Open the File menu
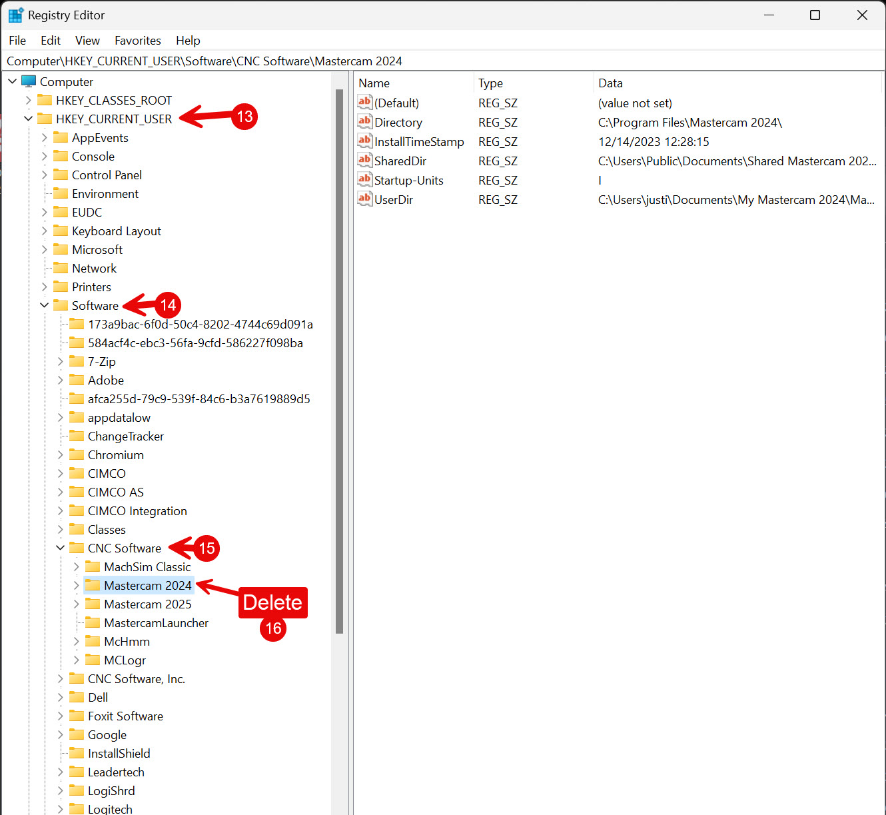The width and height of the screenshot is (886, 815). pyautogui.click(x=17, y=41)
